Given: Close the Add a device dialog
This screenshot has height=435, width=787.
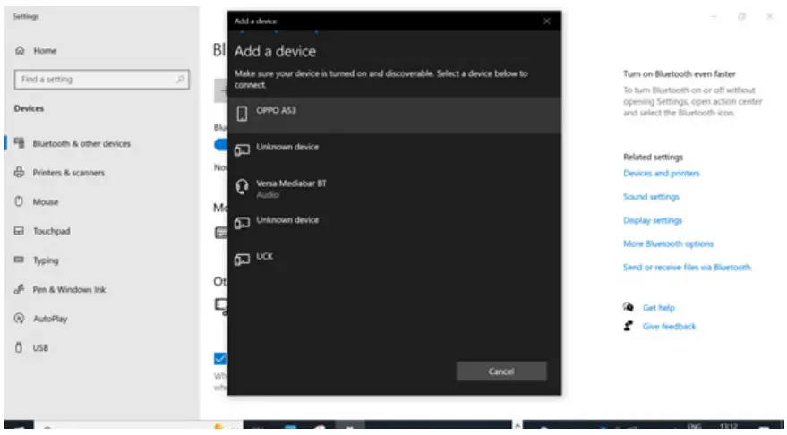Looking at the screenshot, I should point(546,21).
